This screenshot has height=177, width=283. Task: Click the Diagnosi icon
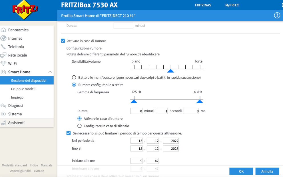[x=3, y=106]
